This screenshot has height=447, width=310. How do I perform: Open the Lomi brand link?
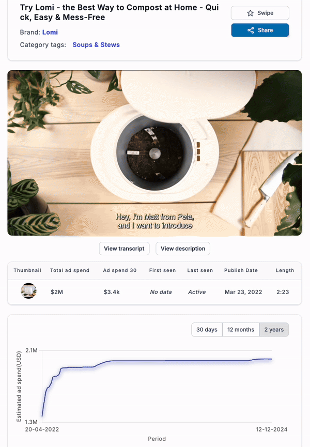tap(50, 32)
